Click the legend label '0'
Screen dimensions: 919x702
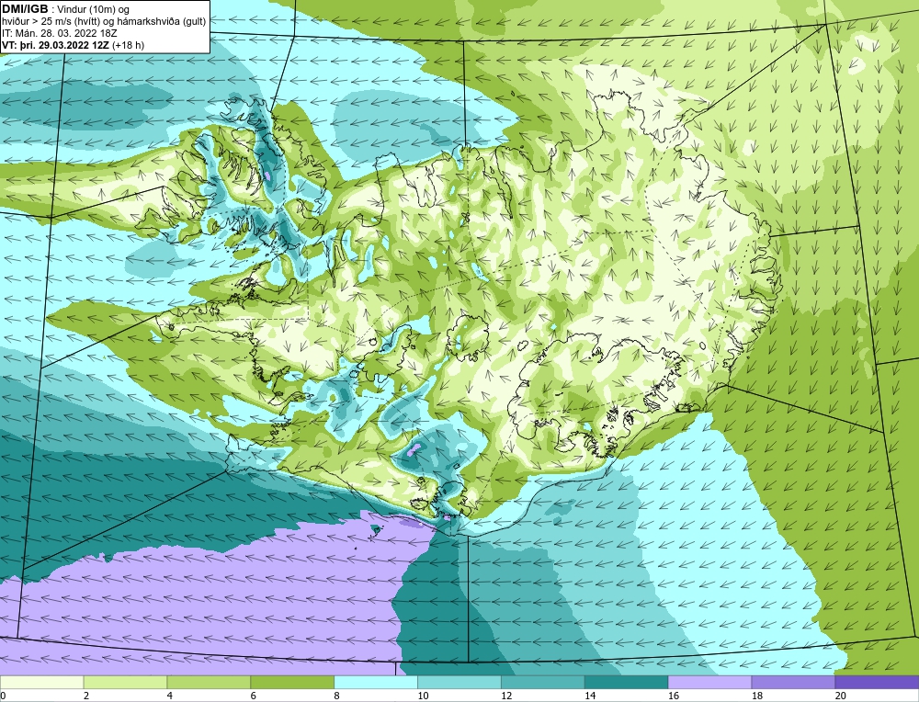click(x=3, y=696)
